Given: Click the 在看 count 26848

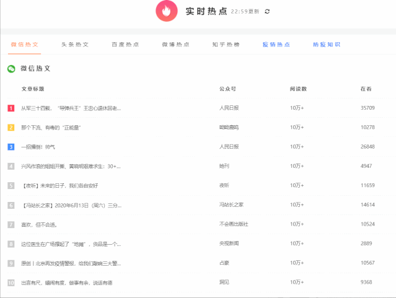Looking at the screenshot, I should pyautogui.click(x=367, y=147).
